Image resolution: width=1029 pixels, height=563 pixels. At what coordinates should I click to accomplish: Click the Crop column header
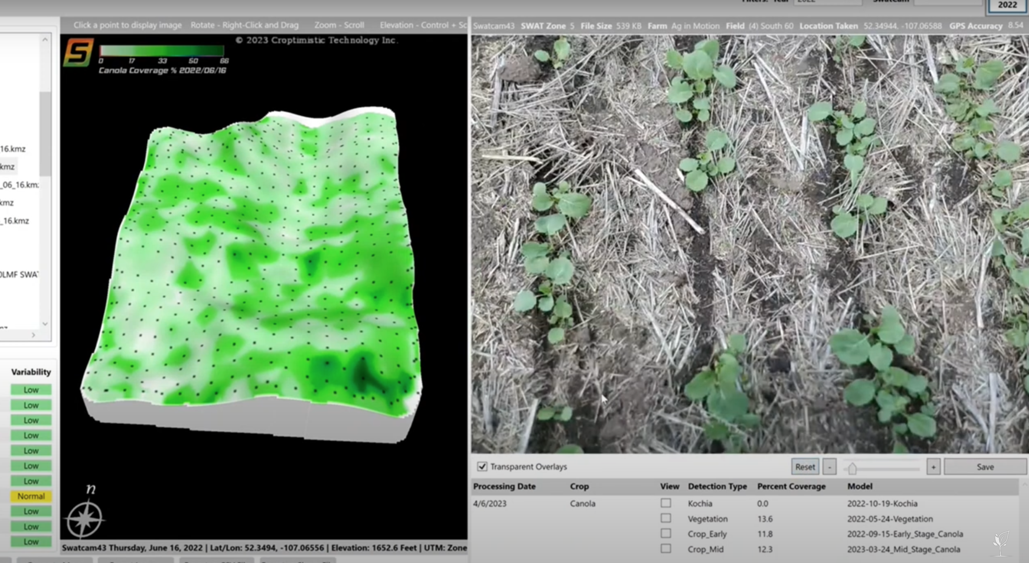point(579,486)
